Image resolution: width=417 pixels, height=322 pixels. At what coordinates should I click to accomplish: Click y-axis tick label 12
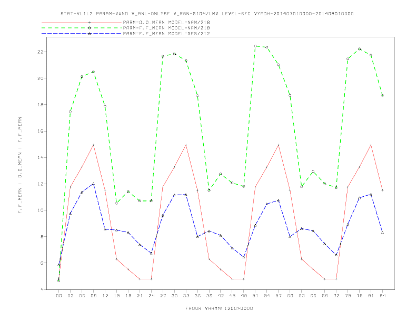pyautogui.click(x=40, y=184)
